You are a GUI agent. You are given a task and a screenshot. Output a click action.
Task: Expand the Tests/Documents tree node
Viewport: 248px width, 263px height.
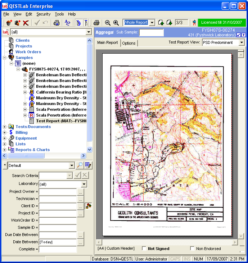coord(5,127)
